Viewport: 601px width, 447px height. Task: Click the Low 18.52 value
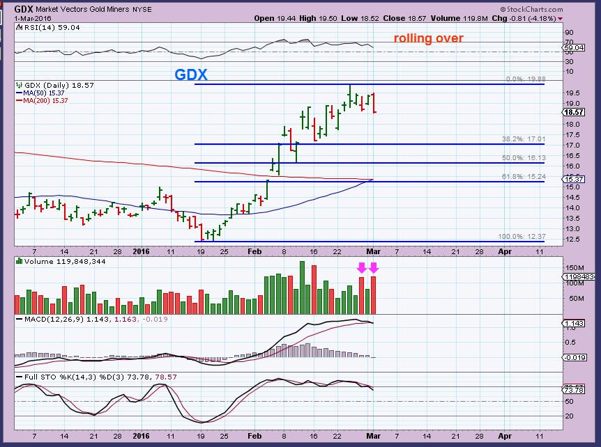(360, 18)
